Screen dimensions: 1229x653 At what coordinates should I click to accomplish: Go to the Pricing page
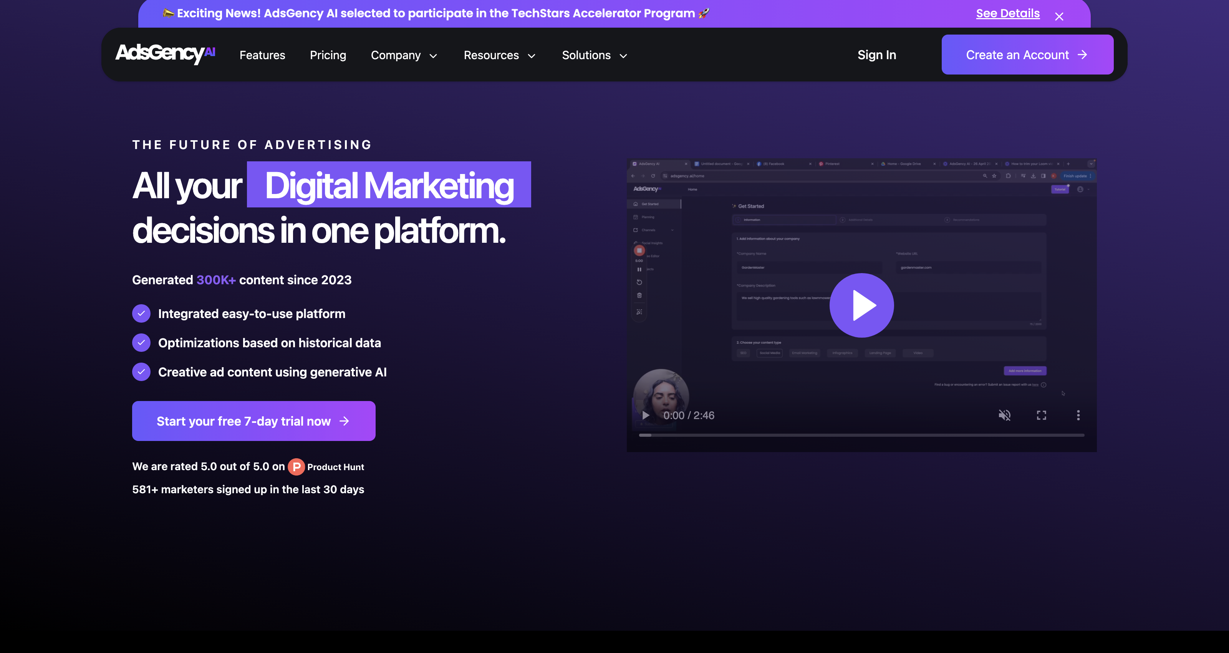pyautogui.click(x=328, y=55)
